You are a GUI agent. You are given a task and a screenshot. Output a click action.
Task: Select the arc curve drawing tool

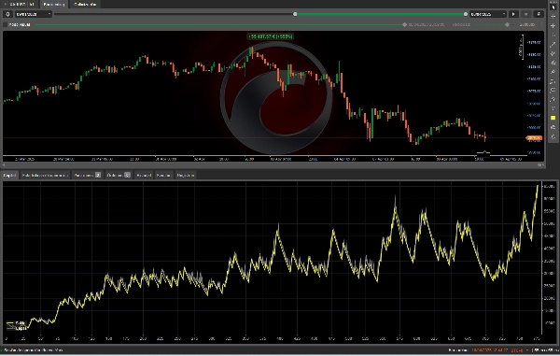pos(553,99)
